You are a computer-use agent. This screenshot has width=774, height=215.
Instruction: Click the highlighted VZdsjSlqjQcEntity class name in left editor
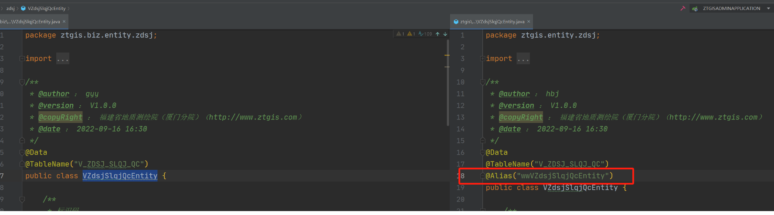[x=120, y=176]
